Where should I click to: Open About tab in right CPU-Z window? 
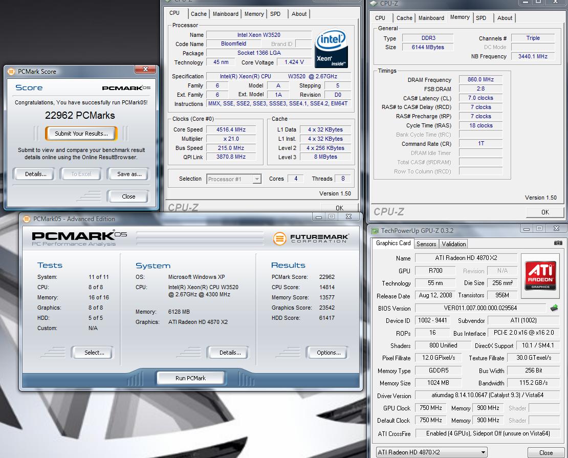pyautogui.click(x=505, y=18)
